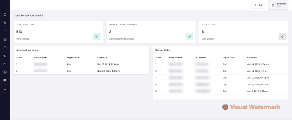This screenshot has height=120, width=292.
Task: Click the green phone icon on Total Call Logs card
Action: [97, 37]
